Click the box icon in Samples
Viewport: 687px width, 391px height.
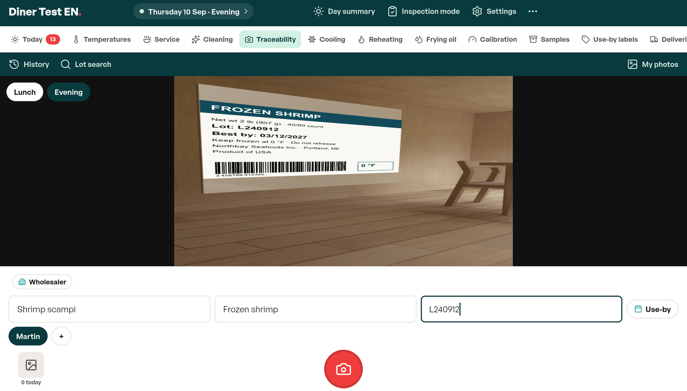tap(533, 39)
